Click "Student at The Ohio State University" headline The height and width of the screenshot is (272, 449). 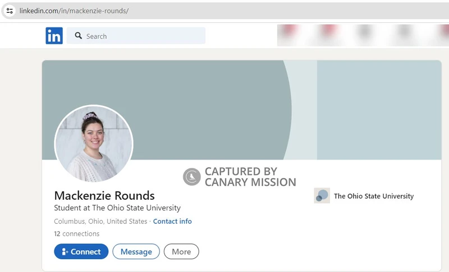coord(117,208)
